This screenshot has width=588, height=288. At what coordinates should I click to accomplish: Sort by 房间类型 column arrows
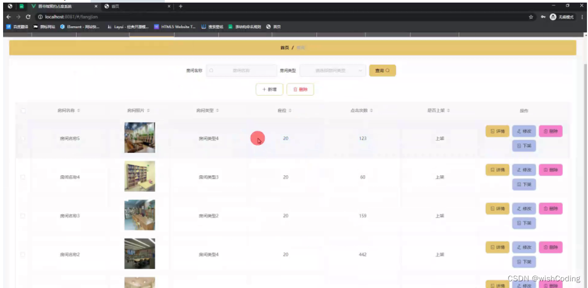point(217,111)
